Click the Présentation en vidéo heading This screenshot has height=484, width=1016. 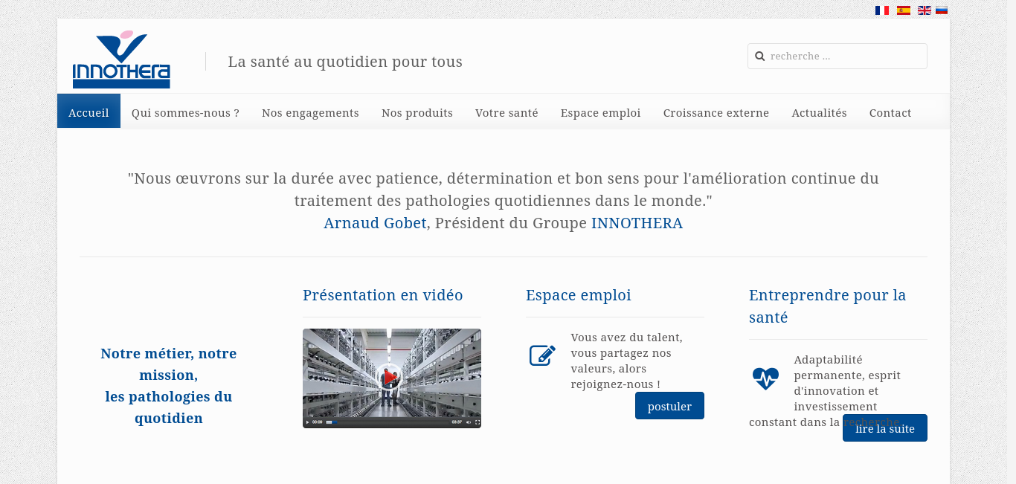pyautogui.click(x=383, y=295)
